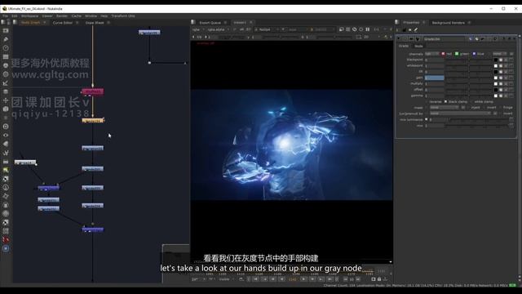Open the color wheel for the gain row
This screenshot has height=294, width=522.
(501, 78)
